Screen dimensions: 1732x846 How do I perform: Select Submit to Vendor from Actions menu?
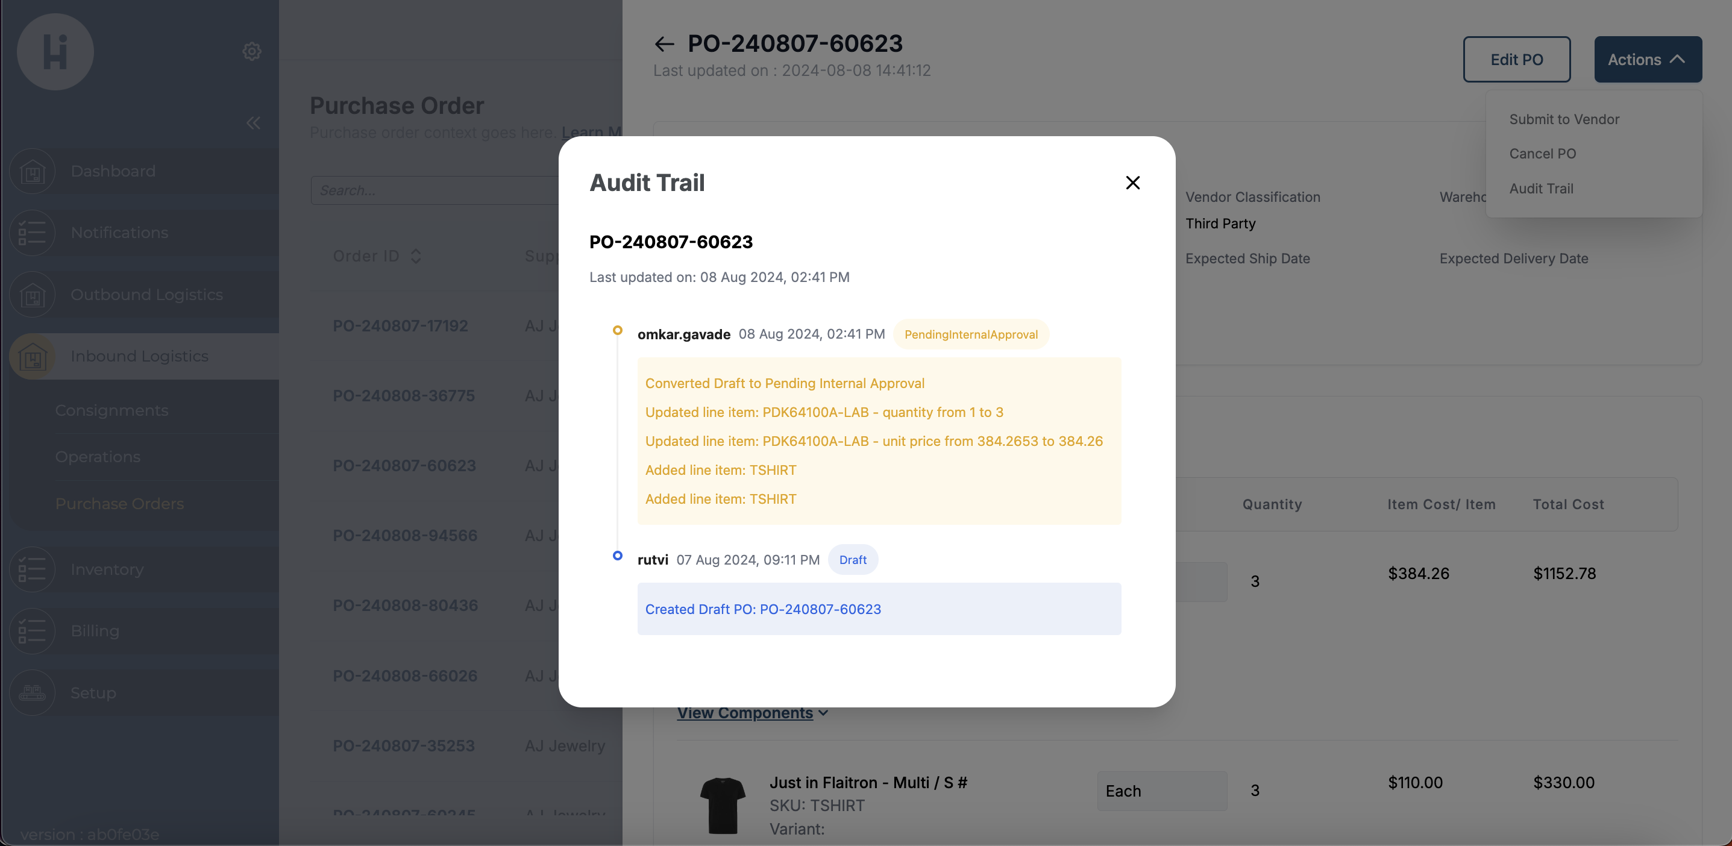coord(1564,118)
